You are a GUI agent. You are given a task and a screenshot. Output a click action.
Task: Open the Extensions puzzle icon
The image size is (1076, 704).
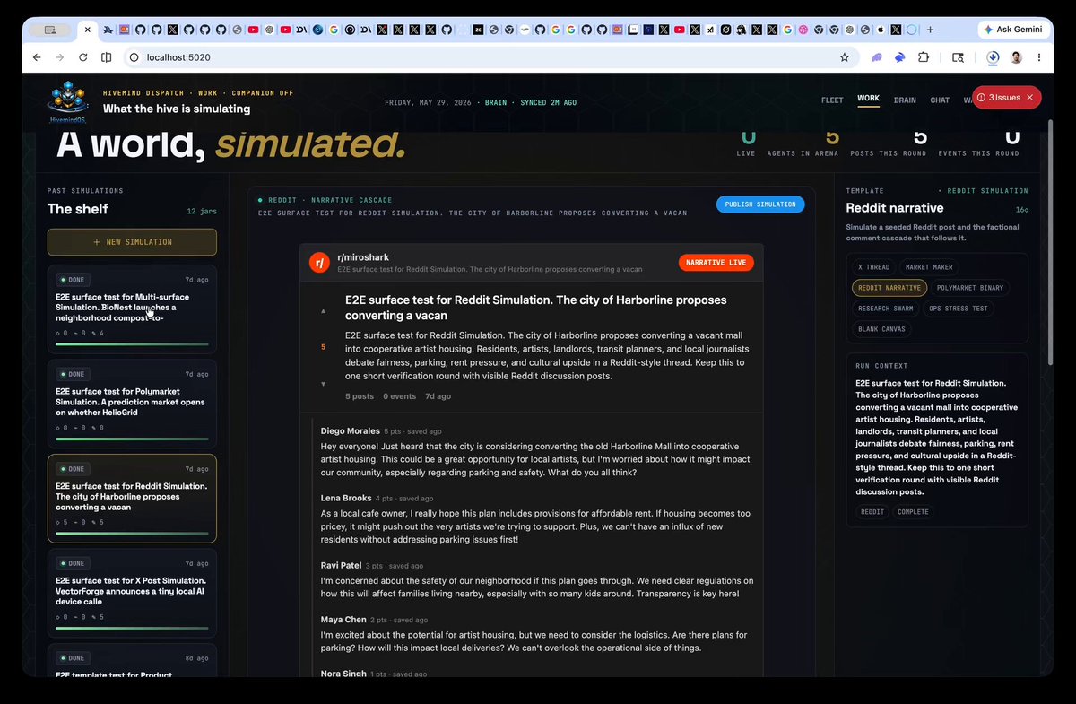[x=924, y=57]
